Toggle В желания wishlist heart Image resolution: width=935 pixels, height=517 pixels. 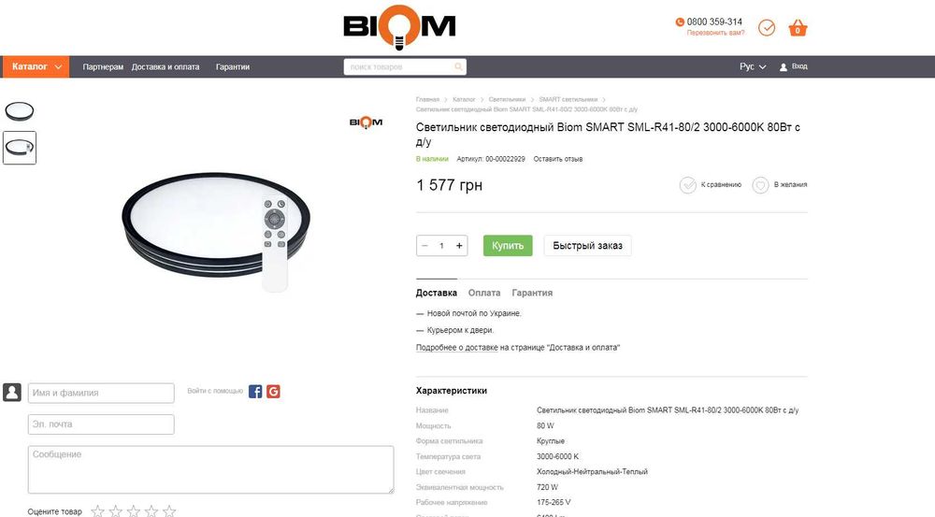pos(760,185)
